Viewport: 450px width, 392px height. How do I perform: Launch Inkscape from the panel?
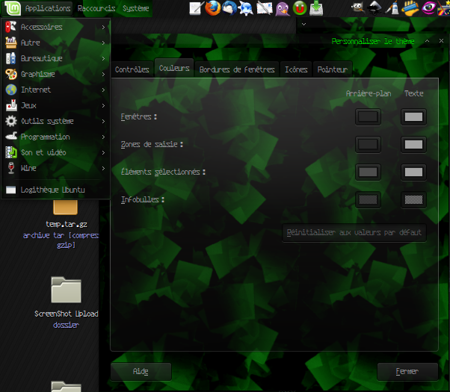pos(375,8)
